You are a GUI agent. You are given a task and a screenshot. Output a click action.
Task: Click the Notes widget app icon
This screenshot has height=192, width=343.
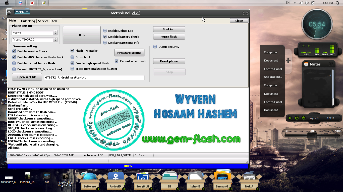(x=306, y=64)
